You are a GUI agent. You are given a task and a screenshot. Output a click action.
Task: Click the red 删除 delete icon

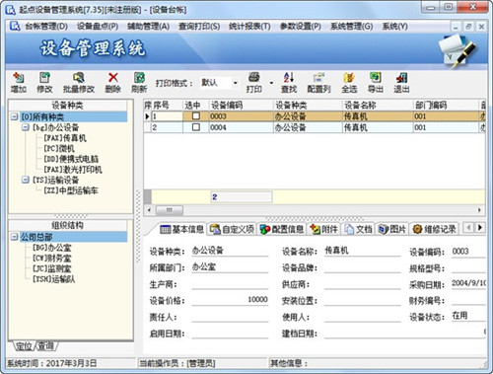pyautogui.click(x=113, y=83)
